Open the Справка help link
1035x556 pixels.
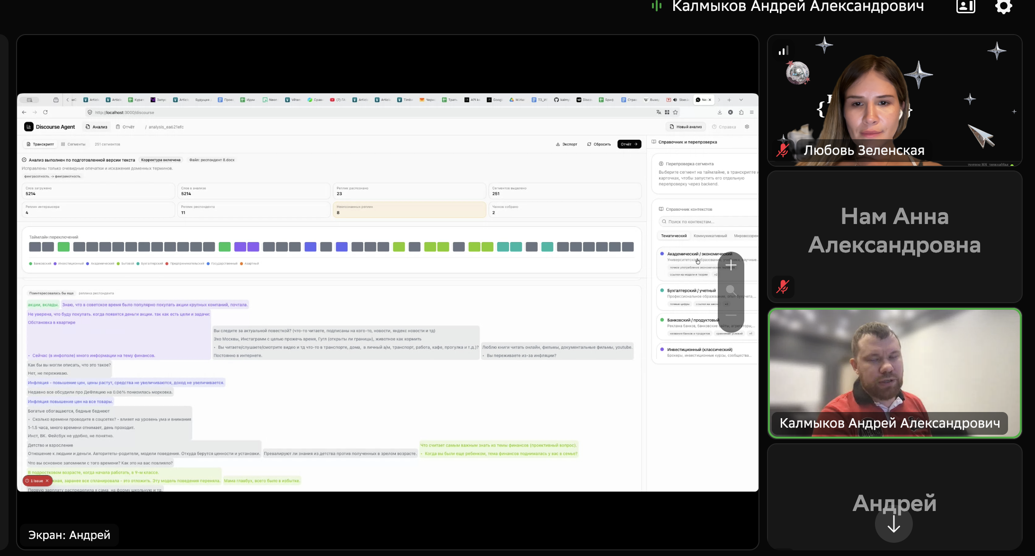[x=724, y=127]
